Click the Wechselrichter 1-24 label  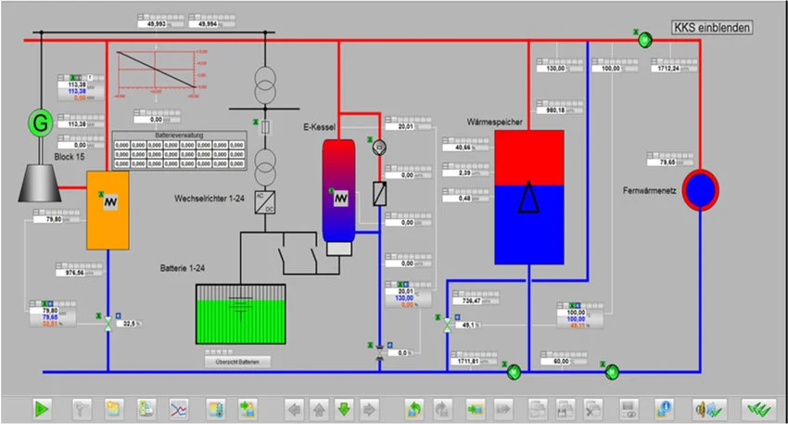point(210,199)
